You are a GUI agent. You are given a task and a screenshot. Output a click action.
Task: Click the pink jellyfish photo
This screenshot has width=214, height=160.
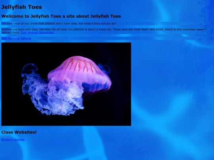pyautogui.click(x=66, y=84)
